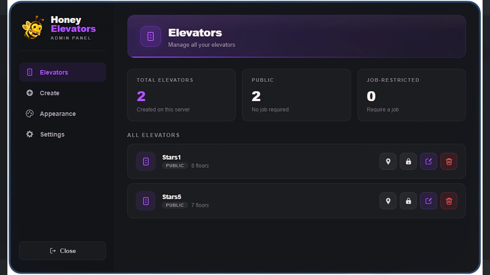Click the location pin icon for Stars1
The width and height of the screenshot is (490, 275).
[388, 161]
